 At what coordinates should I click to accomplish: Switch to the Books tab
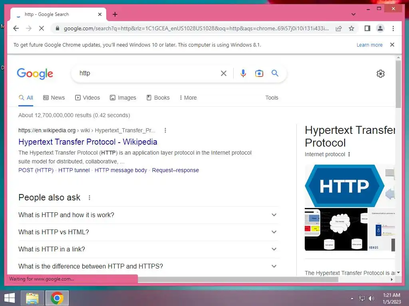(x=158, y=98)
